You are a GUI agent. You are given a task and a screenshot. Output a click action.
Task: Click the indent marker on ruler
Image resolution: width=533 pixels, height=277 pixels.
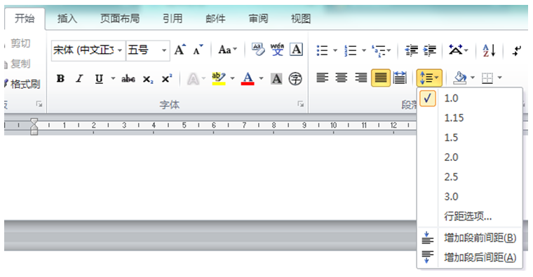click(34, 127)
